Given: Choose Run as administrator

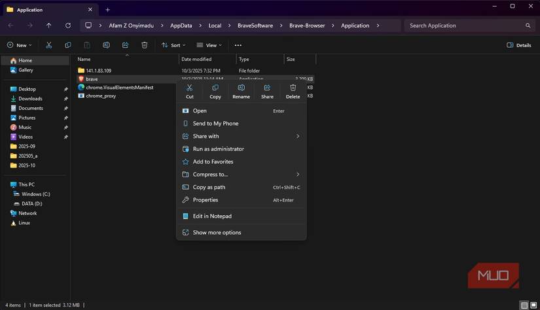Looking at the screenshot, I should pos(241,149).
